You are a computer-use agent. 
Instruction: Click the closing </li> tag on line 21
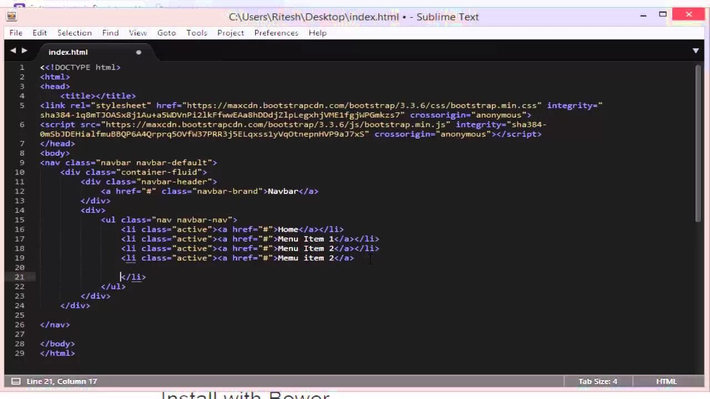[x=133, y=277]
